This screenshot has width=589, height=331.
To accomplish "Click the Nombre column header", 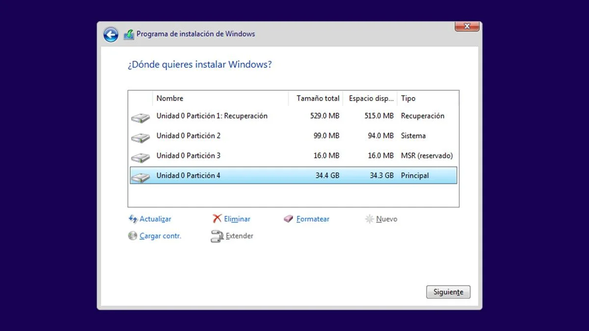I will 169,98.
